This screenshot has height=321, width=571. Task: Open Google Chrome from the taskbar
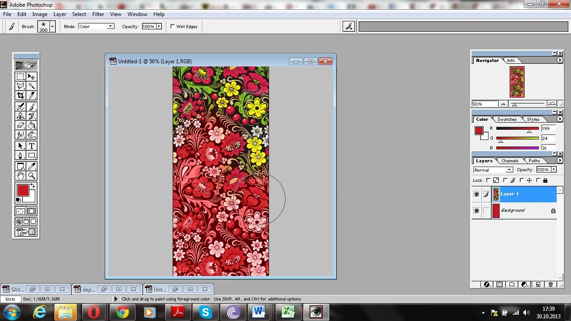click(122, 312)
